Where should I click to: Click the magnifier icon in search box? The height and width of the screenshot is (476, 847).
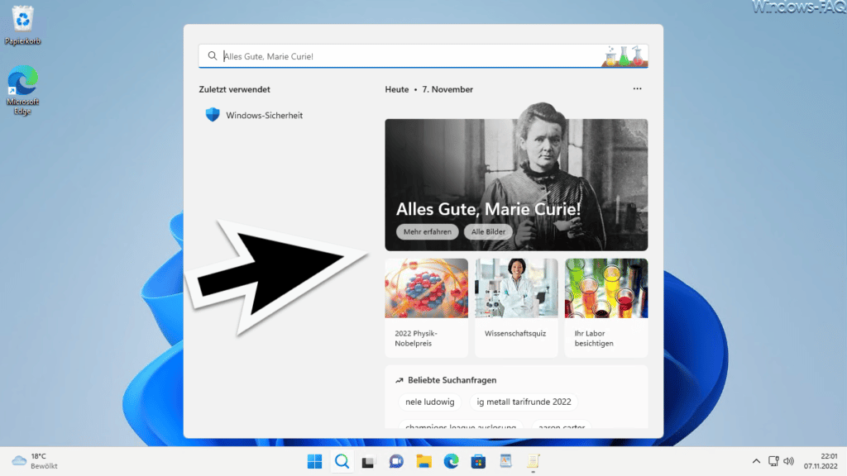click(x=213, y=55)
